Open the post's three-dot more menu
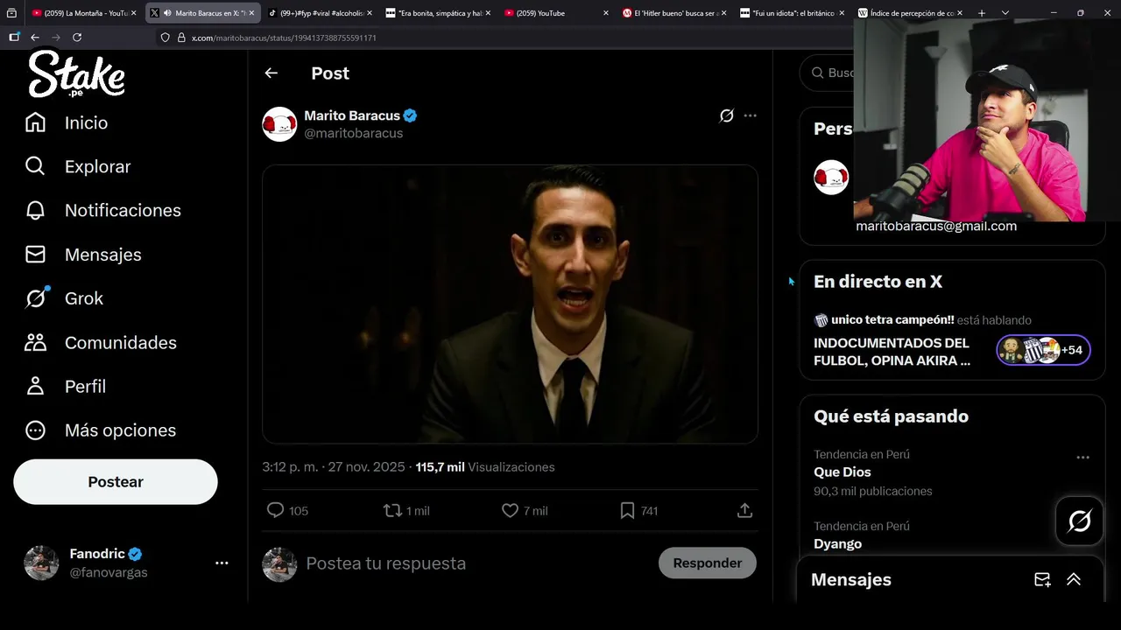Image resolution: width=1121 pixels, height=630 pixels. tap(750, 115)
